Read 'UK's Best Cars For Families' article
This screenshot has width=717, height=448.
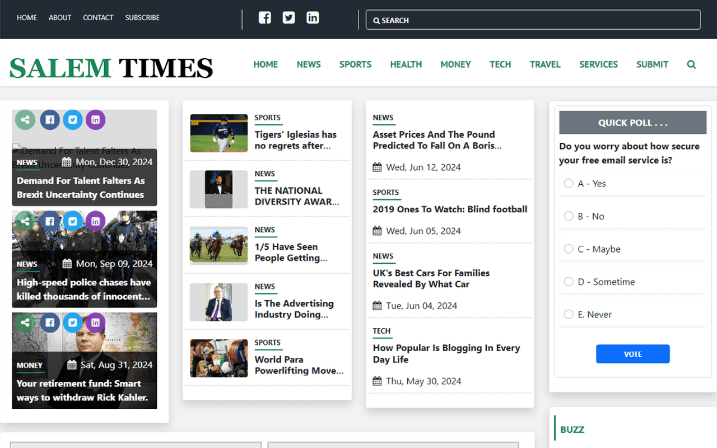point(431,279)
